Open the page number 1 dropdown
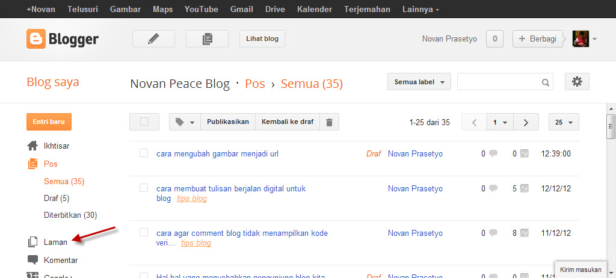 500,122
